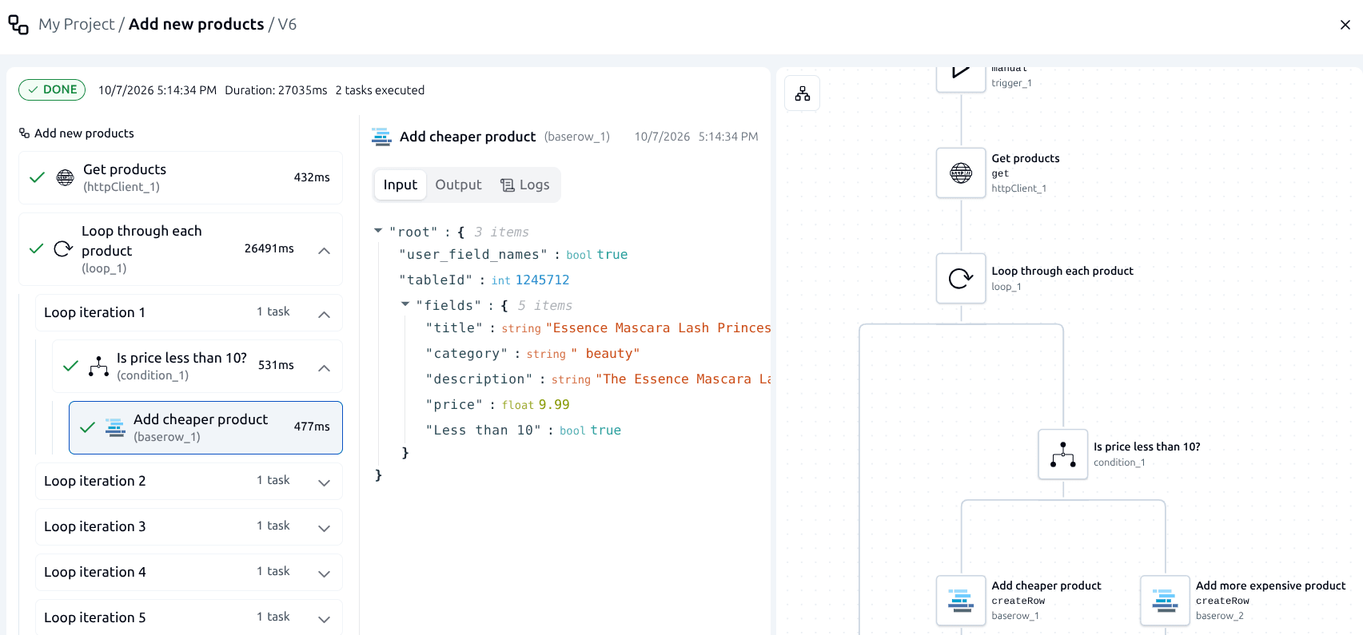
Task: Click the auto-layout hierarchy icon on canvas
Action: 803,93
